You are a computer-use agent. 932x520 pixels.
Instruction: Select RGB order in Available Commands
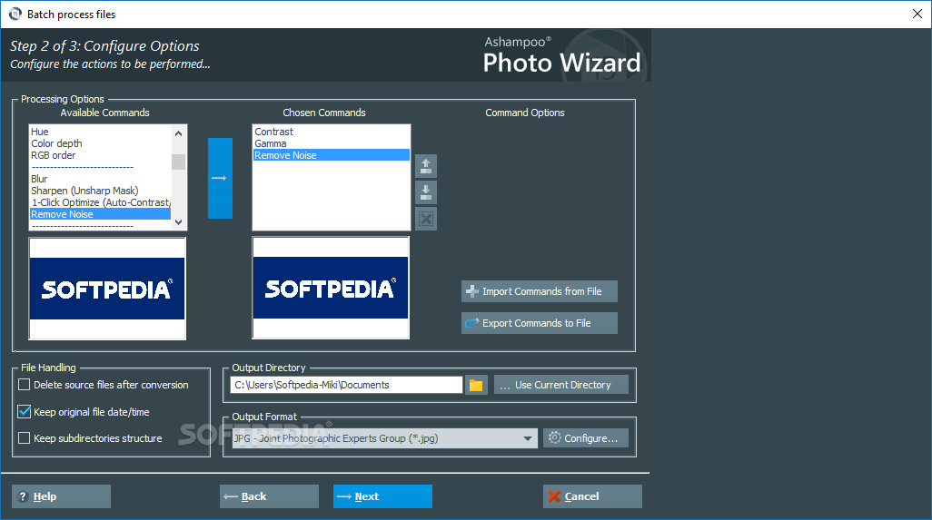[x=101, y=155]
